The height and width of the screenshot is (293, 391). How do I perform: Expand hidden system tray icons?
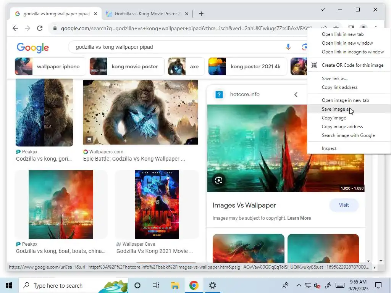point(299,285)
